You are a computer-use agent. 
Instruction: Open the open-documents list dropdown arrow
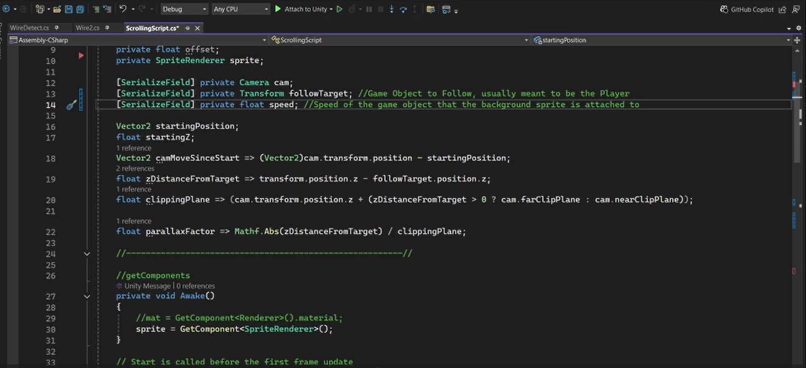pos(789,28)
